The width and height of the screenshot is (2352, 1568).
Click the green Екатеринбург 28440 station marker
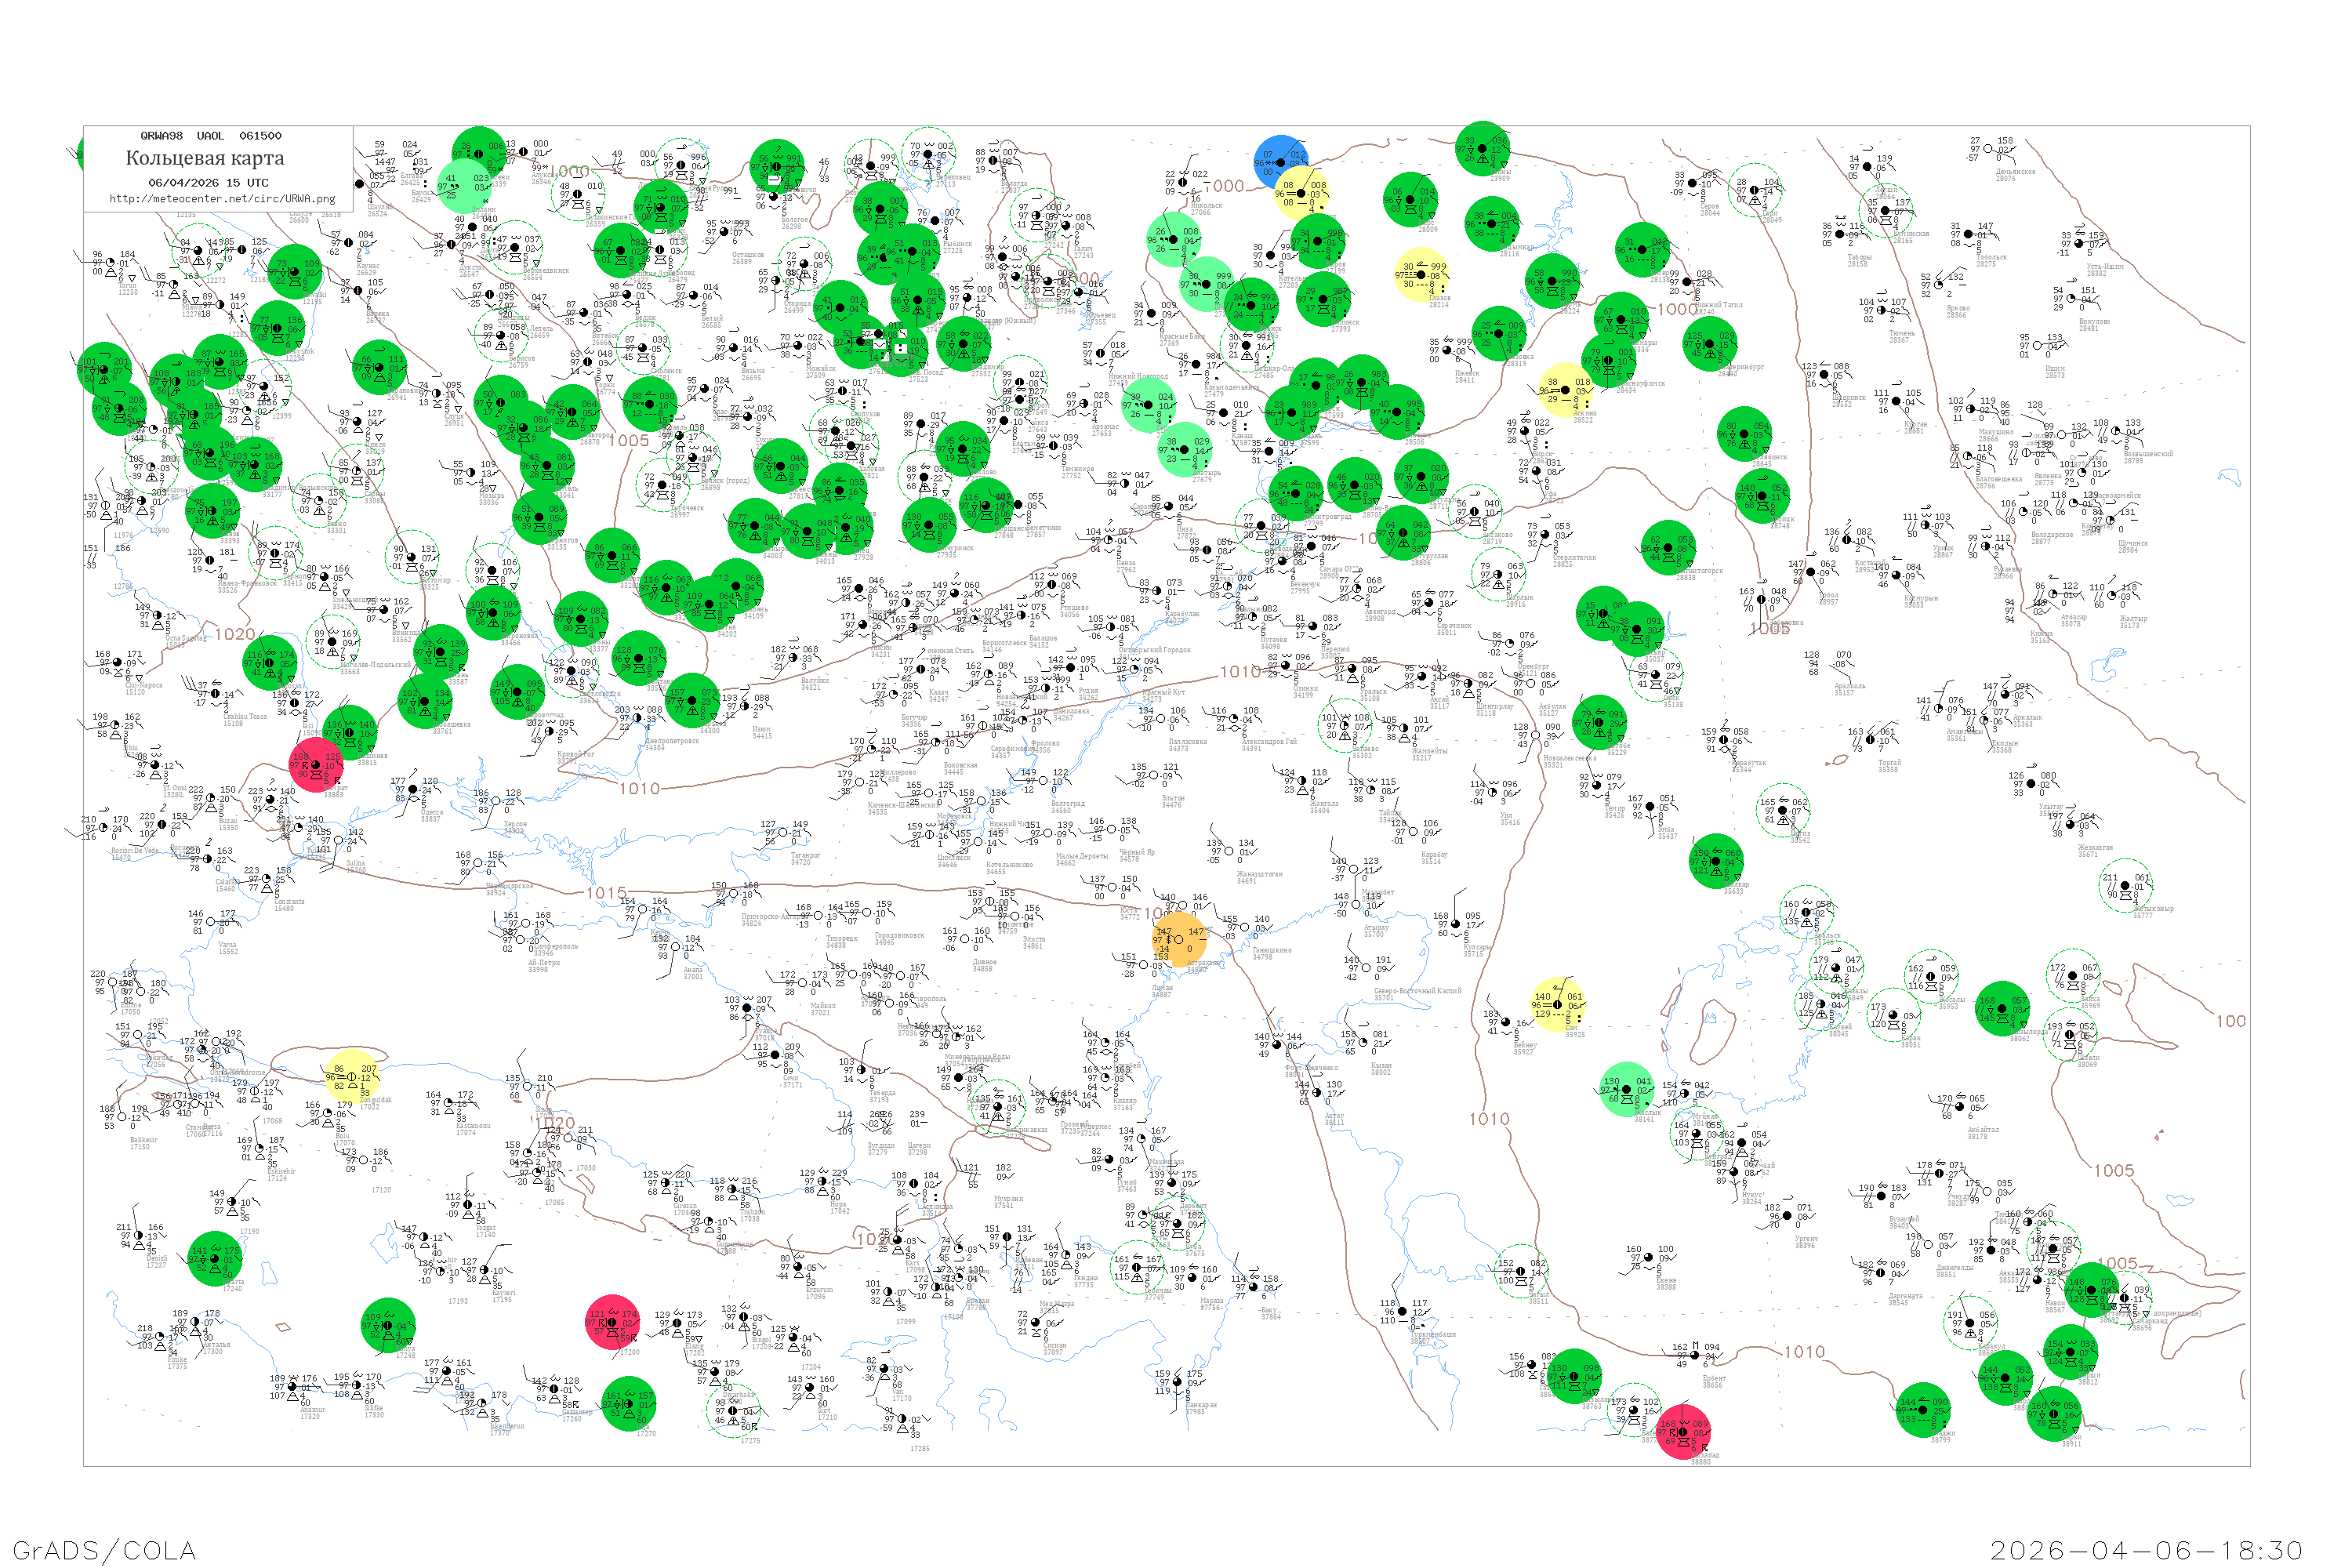click(1708, 343)
